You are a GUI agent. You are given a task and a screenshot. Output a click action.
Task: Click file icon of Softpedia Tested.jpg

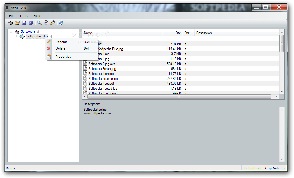tap(85, 88)
